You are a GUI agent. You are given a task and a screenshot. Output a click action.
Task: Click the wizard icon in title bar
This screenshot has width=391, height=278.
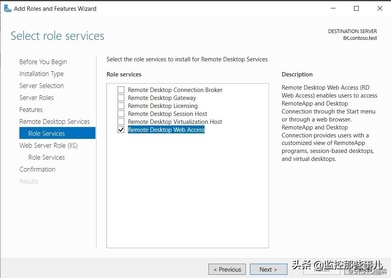point(8,8)
